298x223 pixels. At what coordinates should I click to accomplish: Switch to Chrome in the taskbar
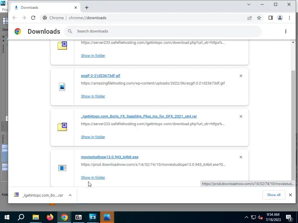[x=64, y=217]
